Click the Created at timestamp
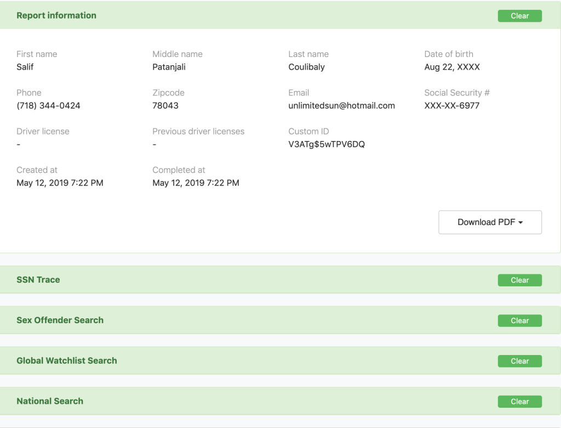The height and width of the screenshot is (428, 561). (x=60, y=183)
